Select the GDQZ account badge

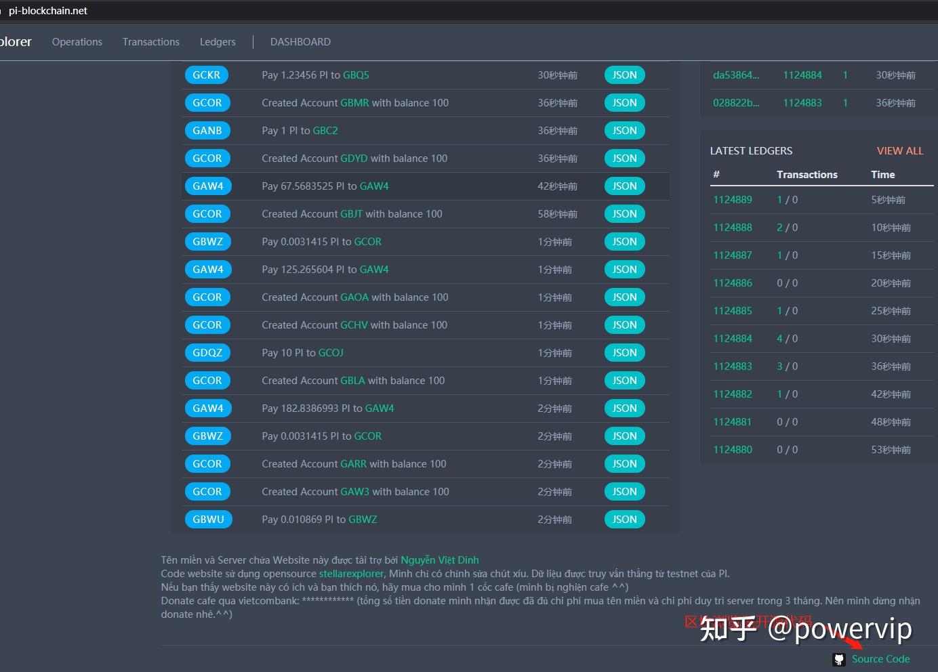pyautogui.click(x=207, y=353)
